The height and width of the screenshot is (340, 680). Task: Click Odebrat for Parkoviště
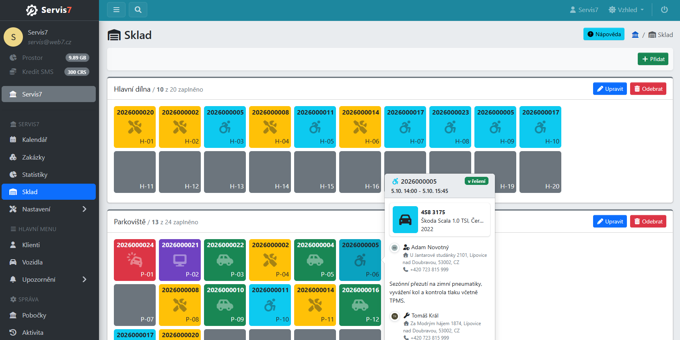point(648,221)
